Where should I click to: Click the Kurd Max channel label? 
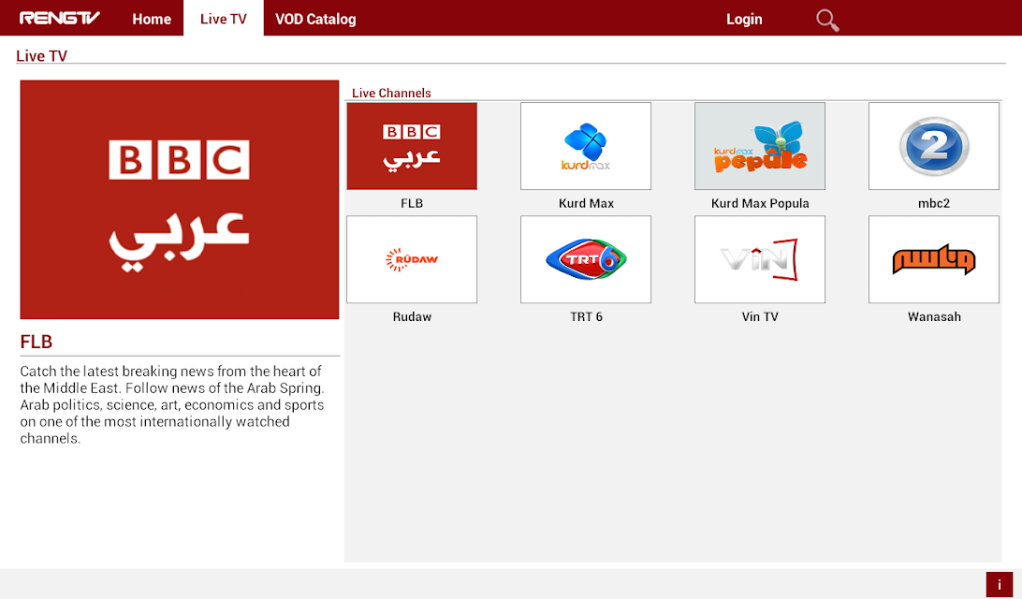586,203
